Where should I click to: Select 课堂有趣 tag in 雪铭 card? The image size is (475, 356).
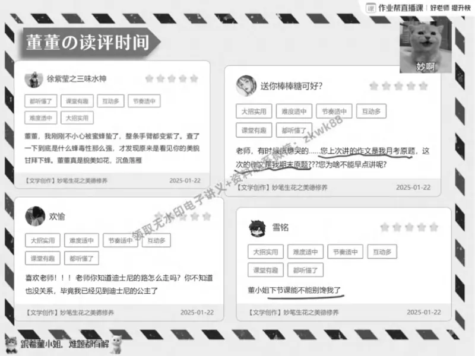(x=265, y=270)
